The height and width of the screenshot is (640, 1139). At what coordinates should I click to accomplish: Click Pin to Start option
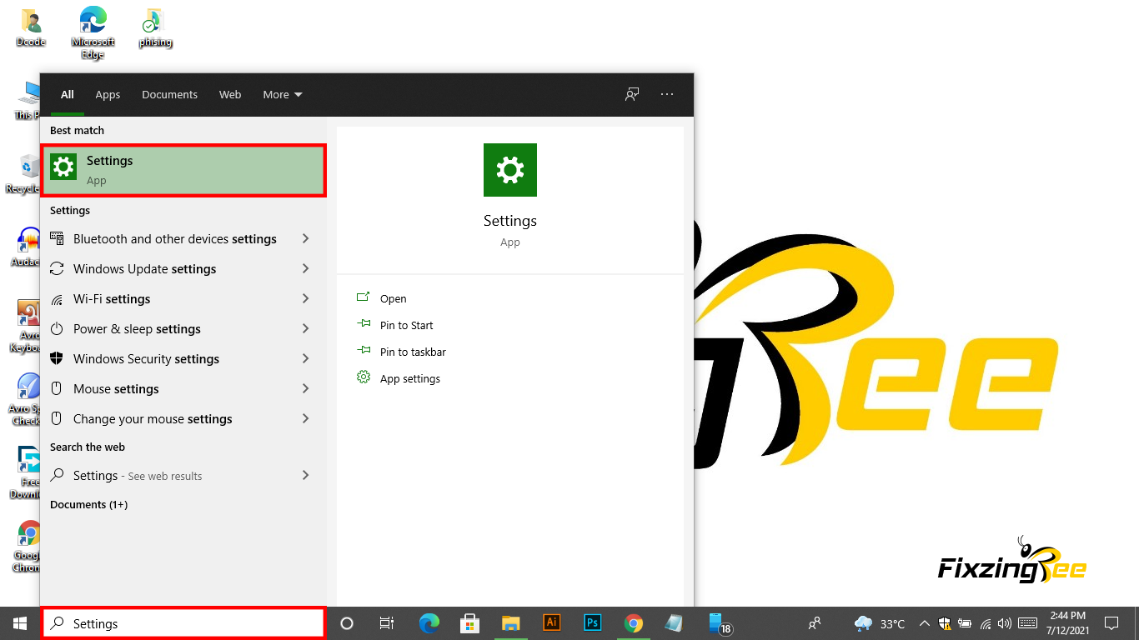[406, 325]
